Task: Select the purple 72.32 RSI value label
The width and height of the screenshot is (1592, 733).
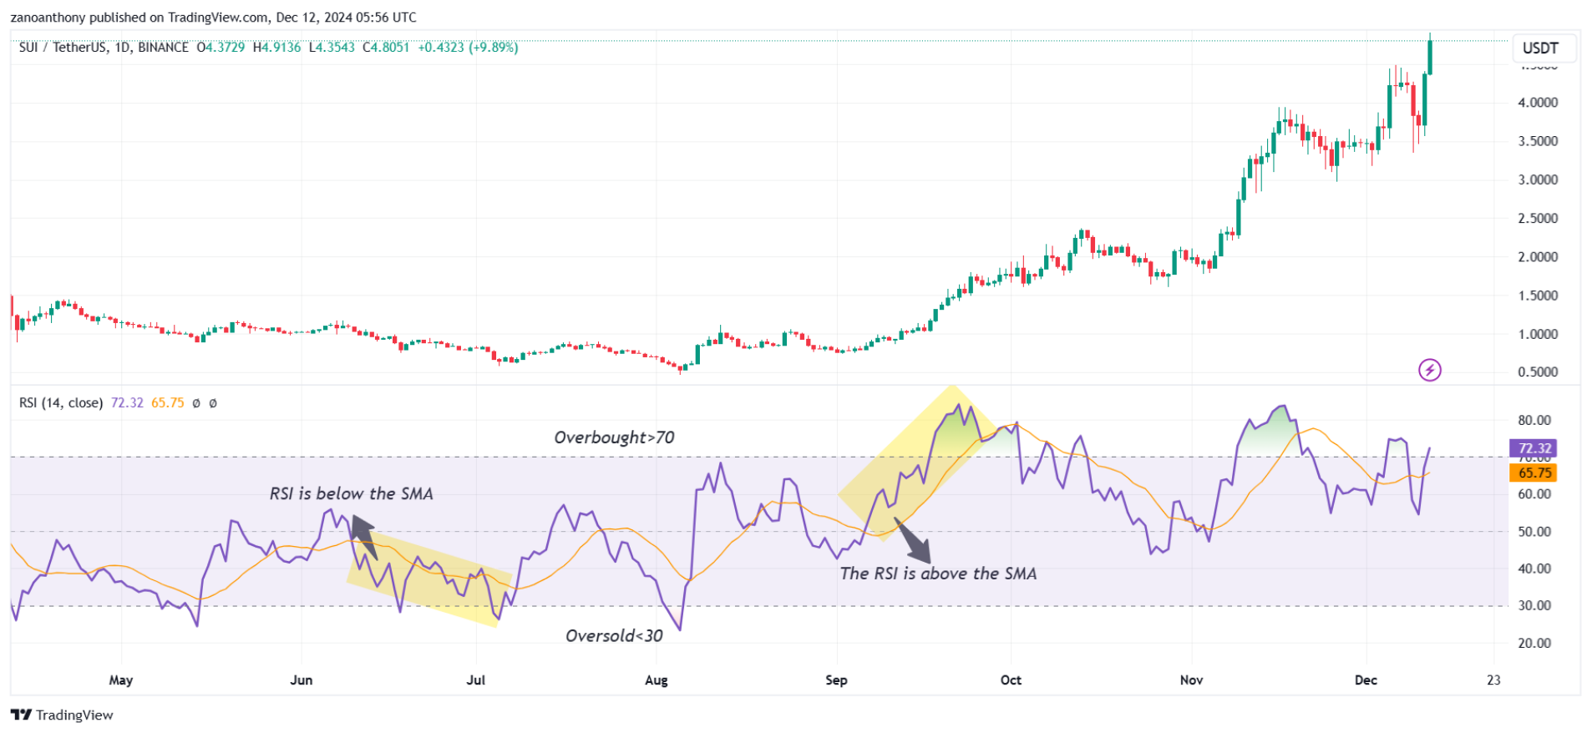Action: [1534, 448]
